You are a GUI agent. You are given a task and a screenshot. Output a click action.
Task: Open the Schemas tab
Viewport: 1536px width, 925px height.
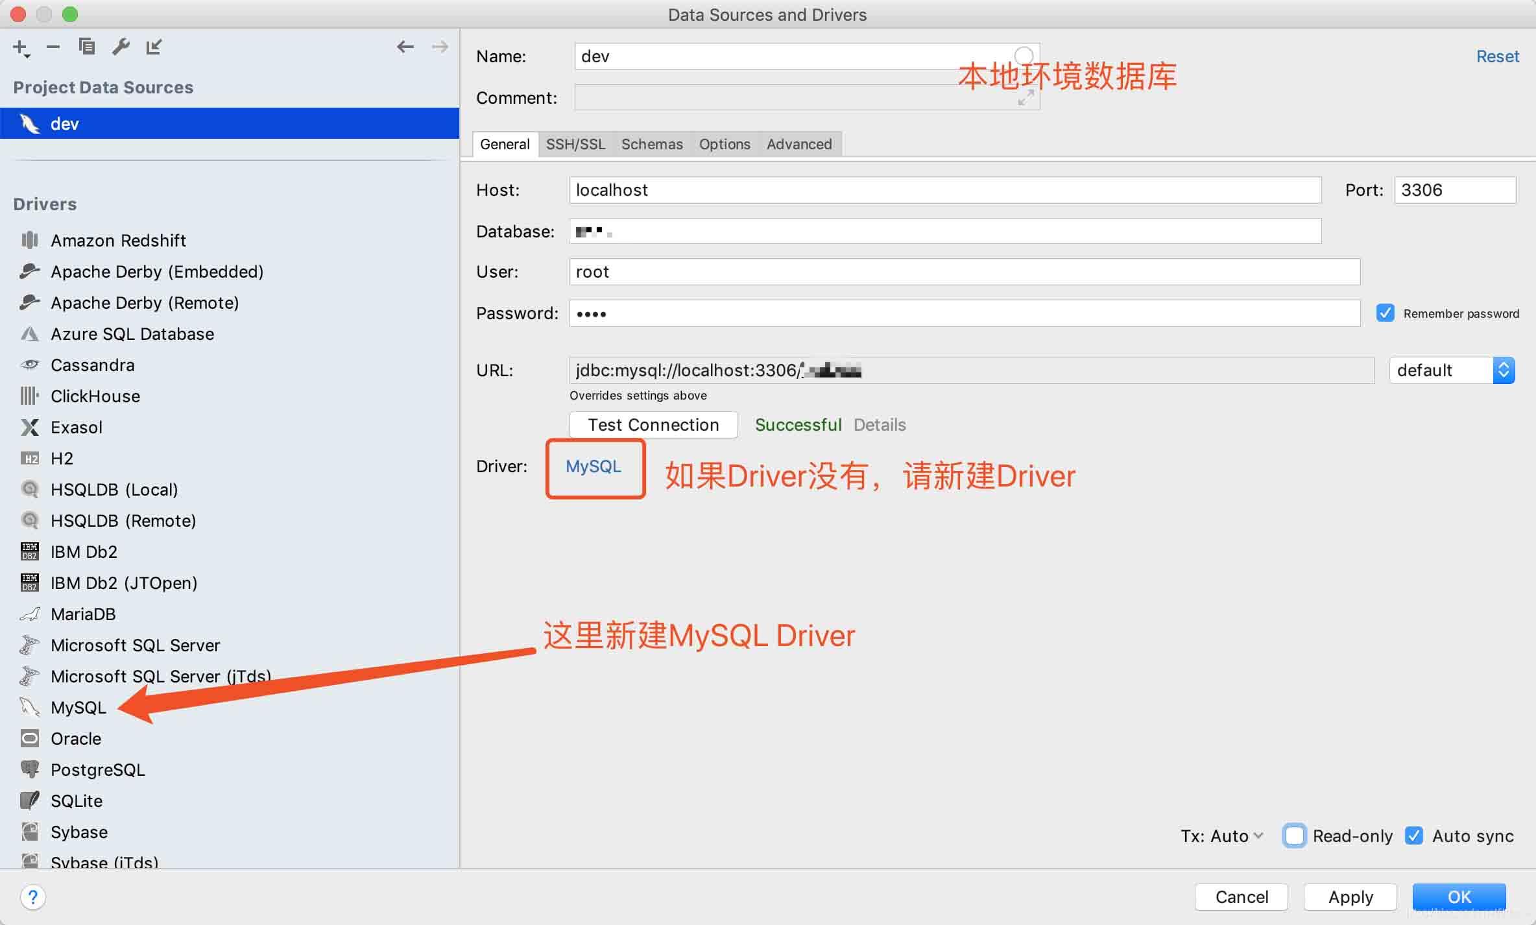[x=652, y=144]
